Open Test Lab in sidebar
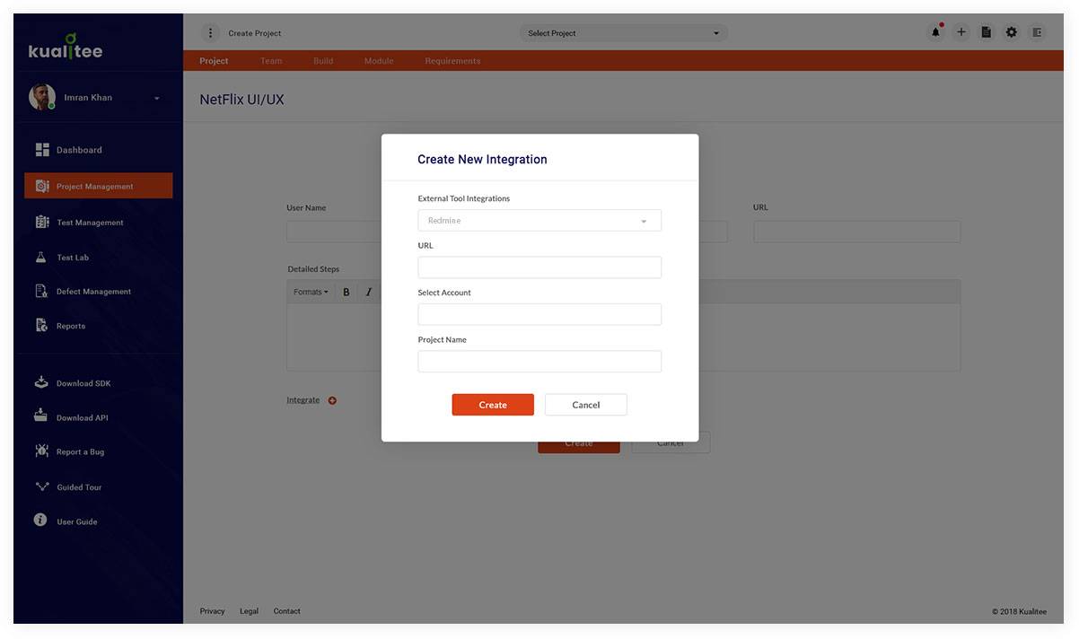The height and width of the screenshot is (639, 1079). click(73, 258)
